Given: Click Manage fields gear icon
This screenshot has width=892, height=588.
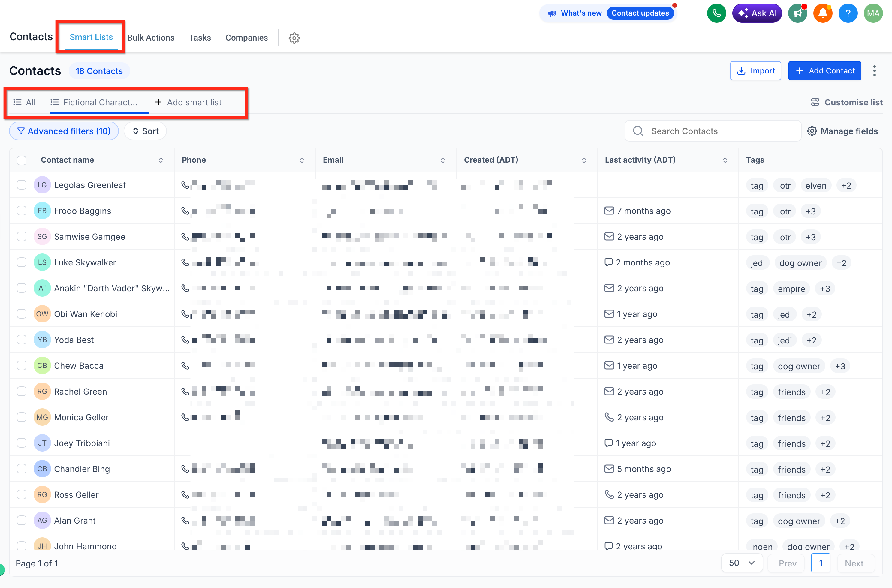Looking at the screenshot, I should coord(812,131).
